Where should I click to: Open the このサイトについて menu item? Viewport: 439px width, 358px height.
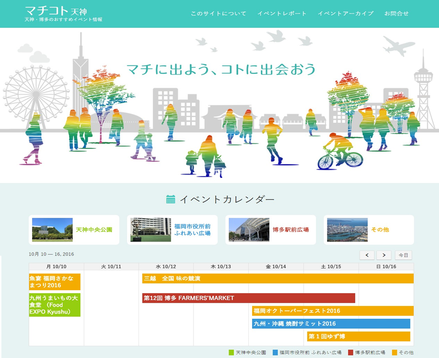point(218,14)
